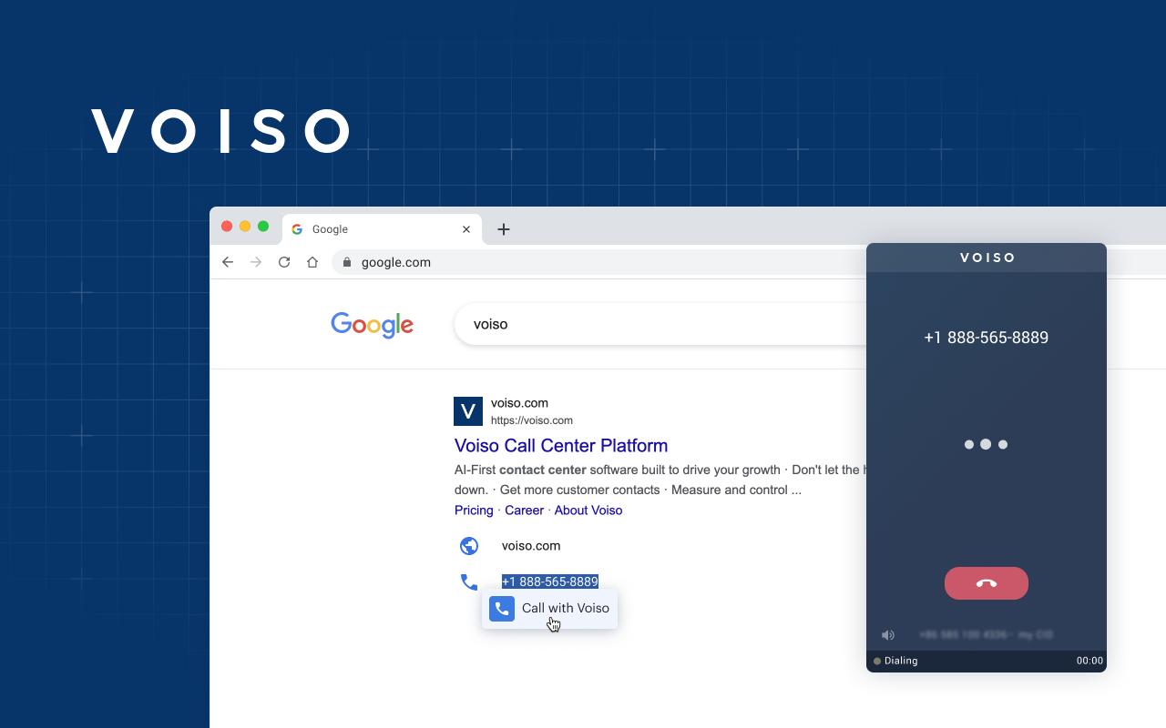Image resolution: width=1166 pixels, height=728 pixels.
Task: Click the https://voiso.com URL under result
Action: (532, 420)
